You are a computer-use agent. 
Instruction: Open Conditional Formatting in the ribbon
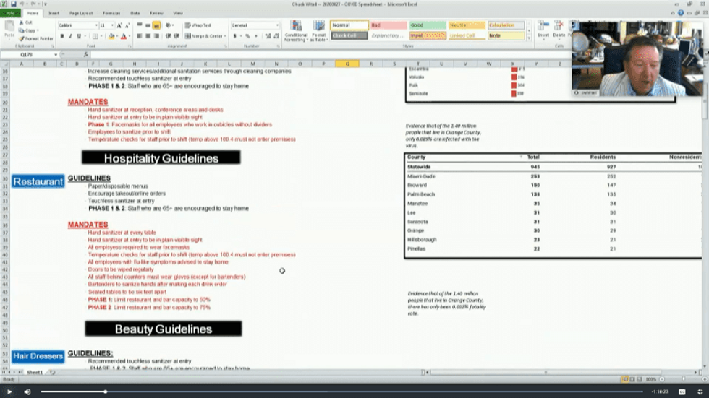click(x=296, y=29)
